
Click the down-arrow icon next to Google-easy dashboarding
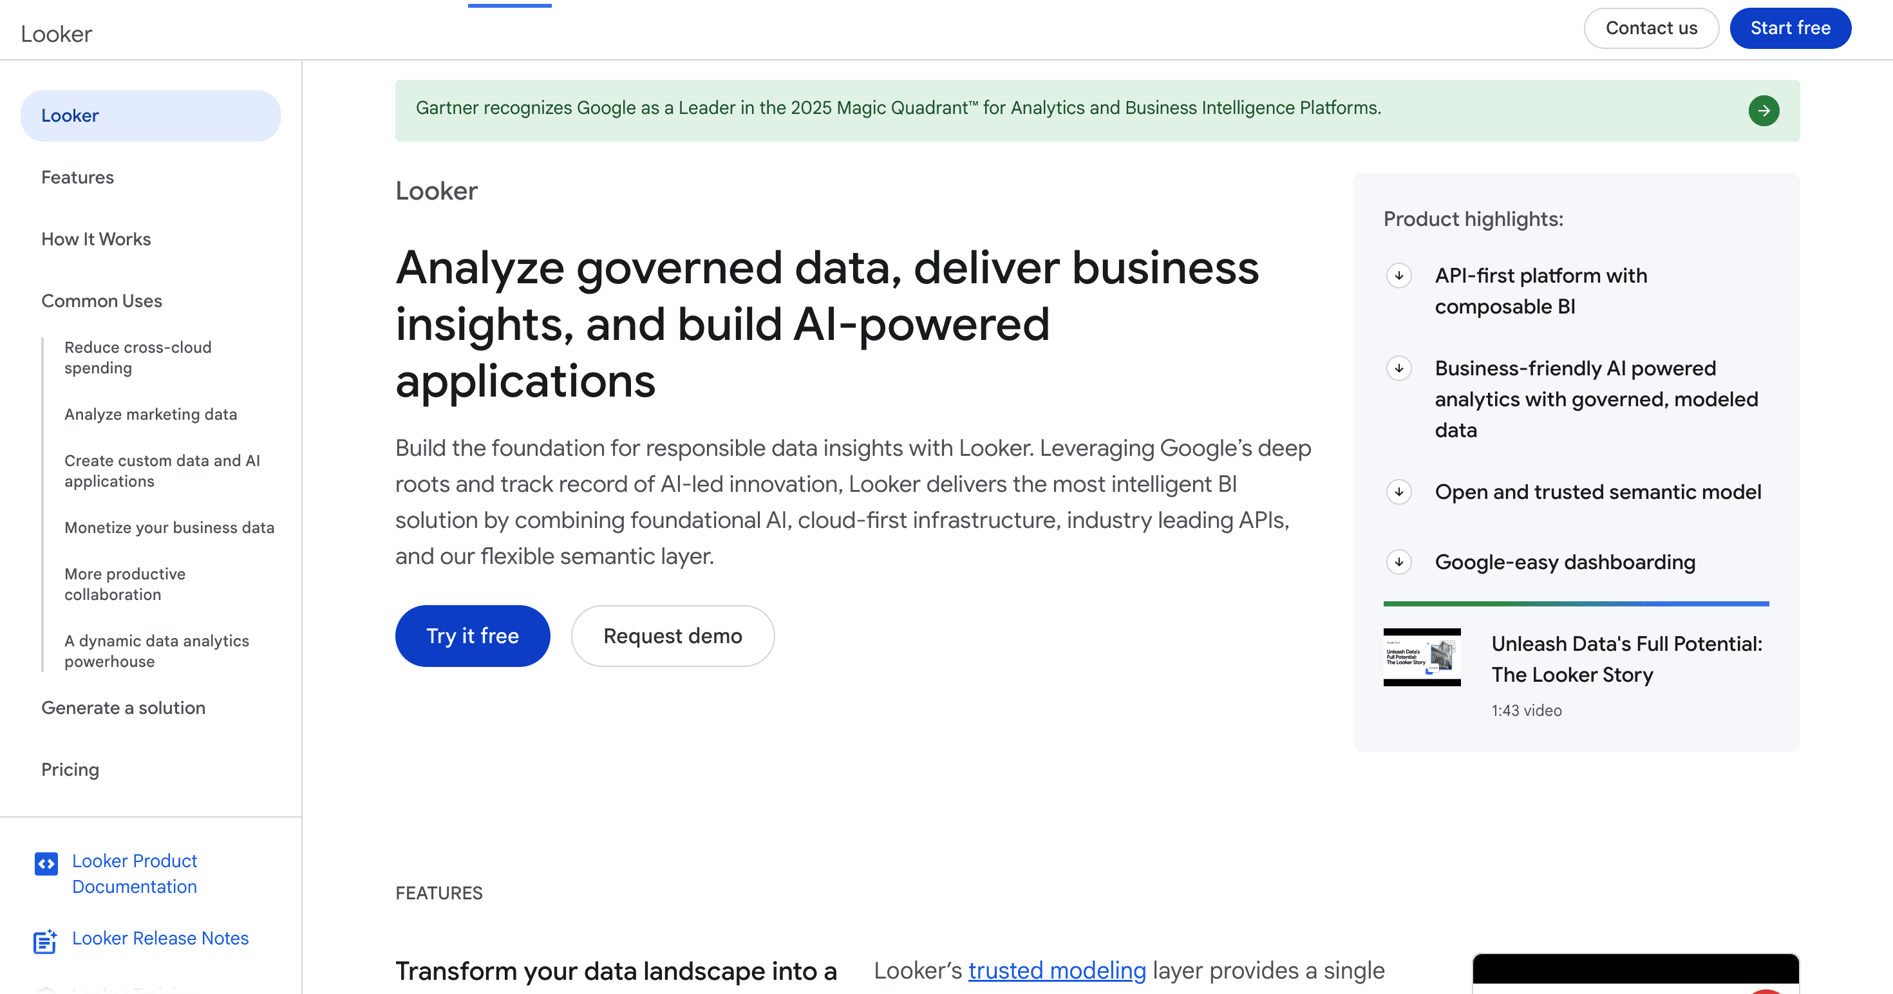(x=1399, y=562)
